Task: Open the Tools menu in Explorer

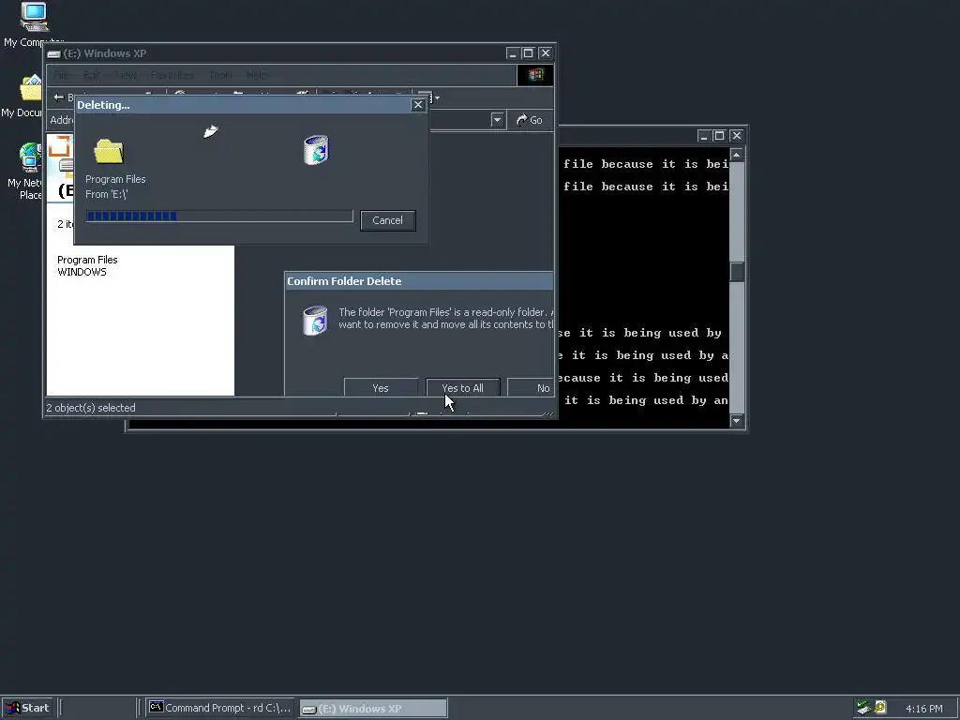Action: (220, 75)
